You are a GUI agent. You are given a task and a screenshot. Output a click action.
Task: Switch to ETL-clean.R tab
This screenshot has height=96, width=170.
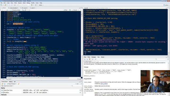24,8
